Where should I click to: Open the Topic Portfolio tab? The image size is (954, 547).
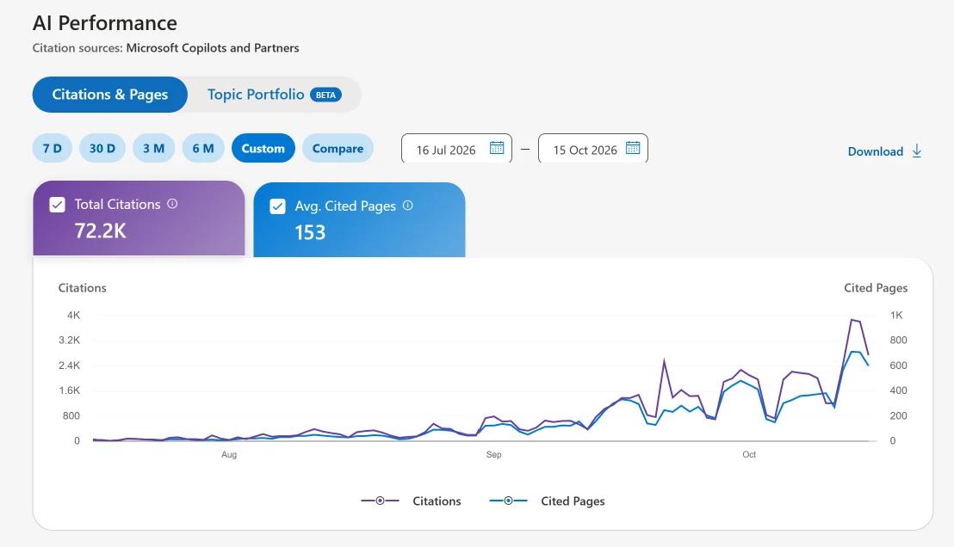click(274, 95)
